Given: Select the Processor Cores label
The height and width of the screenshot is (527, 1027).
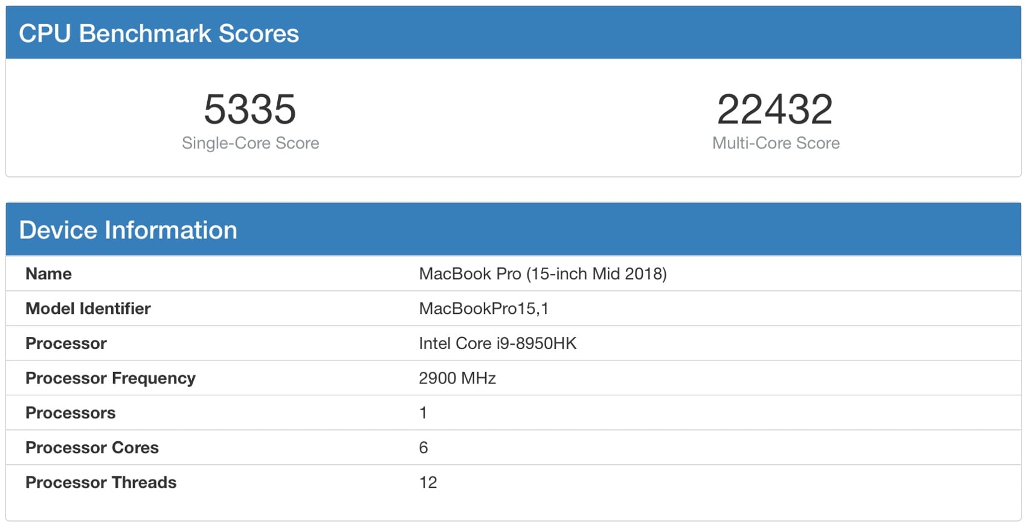Looking at the screenshot, I should [x=92, y=448].
